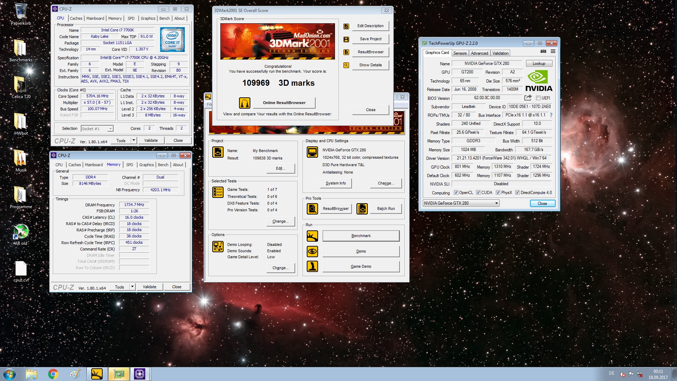Screen dimensions: 677x381
Task: Open the GPU-Z hamburger menu icon
Action: 553,52
